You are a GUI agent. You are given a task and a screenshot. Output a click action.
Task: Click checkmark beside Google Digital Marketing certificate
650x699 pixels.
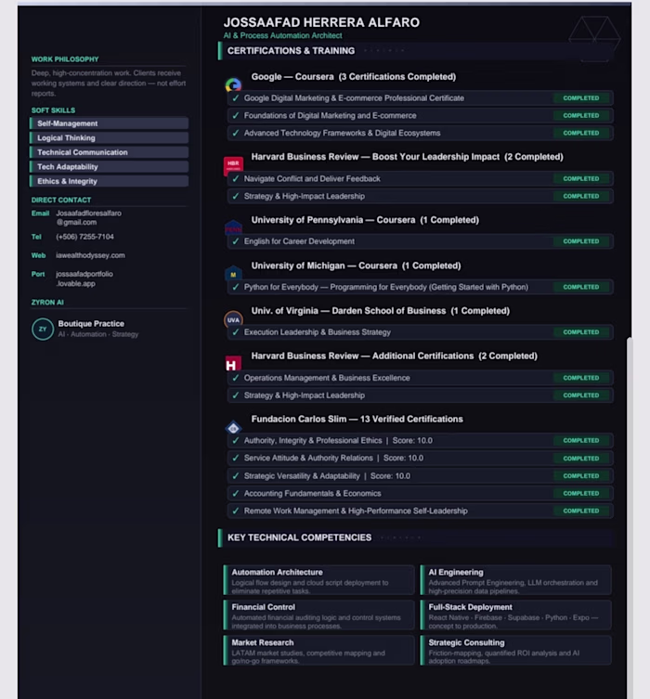point(236,98)
